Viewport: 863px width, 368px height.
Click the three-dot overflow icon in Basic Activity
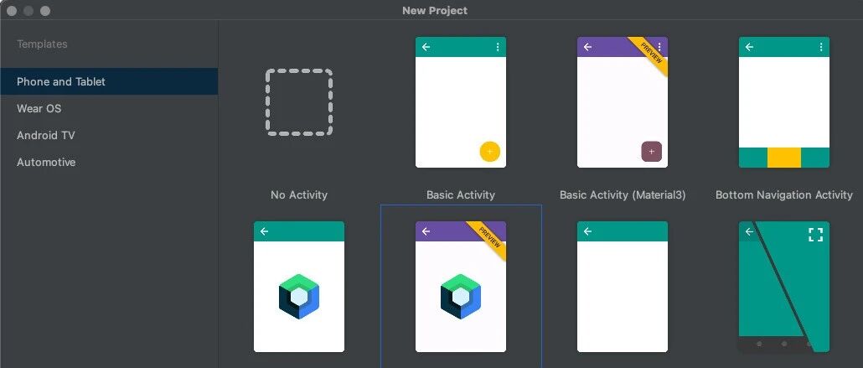tap(498, 47)
